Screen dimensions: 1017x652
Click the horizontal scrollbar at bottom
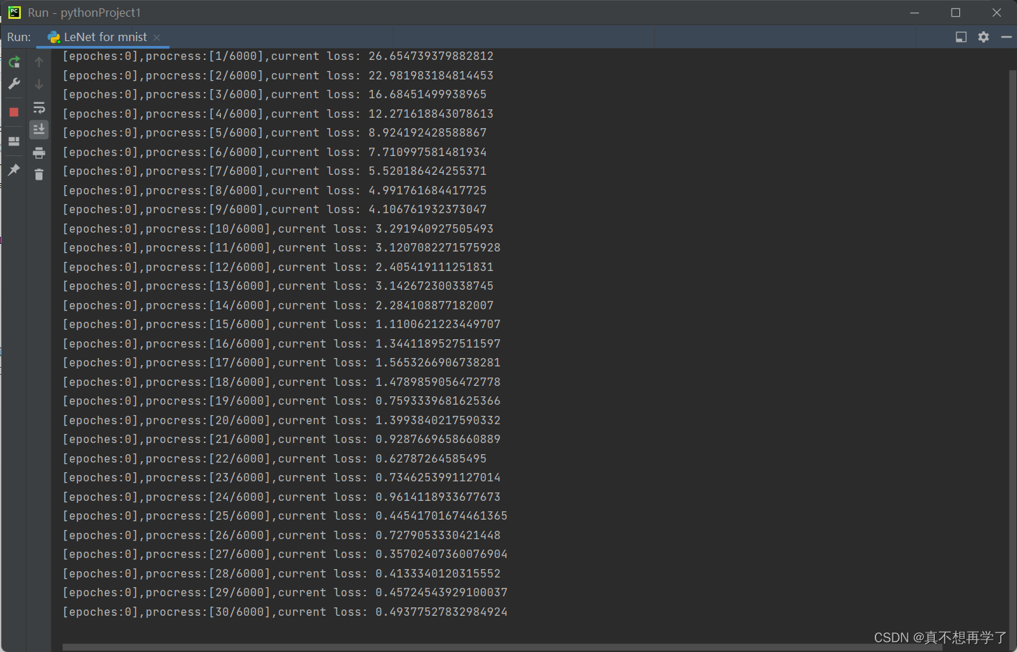click(502, 648)
